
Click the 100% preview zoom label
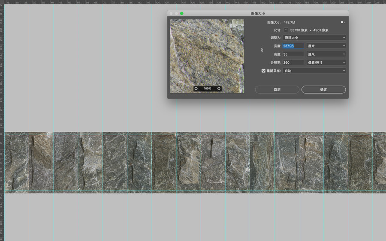coord(207,89)
